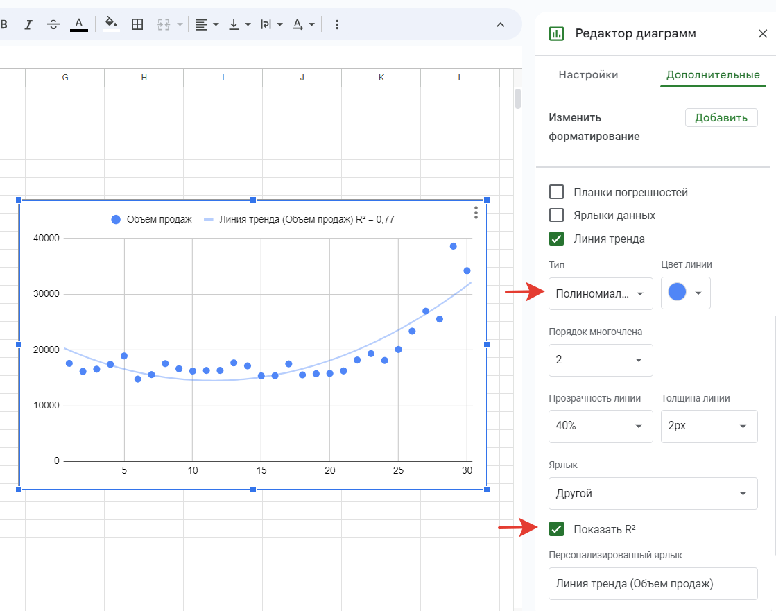Click the Добавить button
This screenshot has height=611, width=776.
pyautogui.click(x=721, y=118)
